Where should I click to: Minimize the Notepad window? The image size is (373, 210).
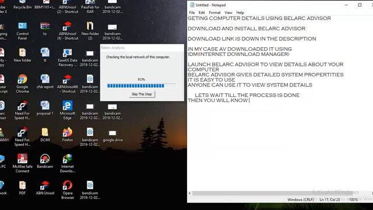[x=346, y=5]
